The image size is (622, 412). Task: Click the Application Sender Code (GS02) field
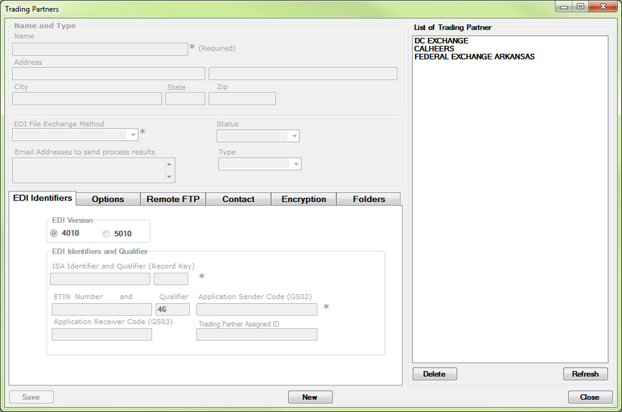point(257,310)
